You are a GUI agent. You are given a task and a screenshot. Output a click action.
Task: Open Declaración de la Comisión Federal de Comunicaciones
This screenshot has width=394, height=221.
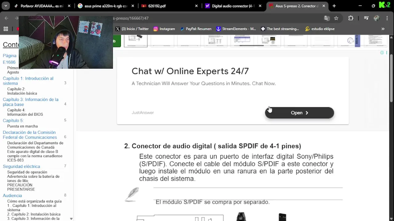(x=30, y=135)
